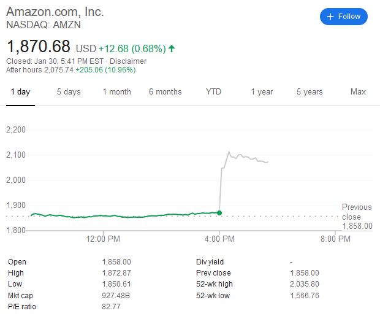Click the plus icon in Follow
Viewport: 380px width, 316px height.
click(331, 17)
